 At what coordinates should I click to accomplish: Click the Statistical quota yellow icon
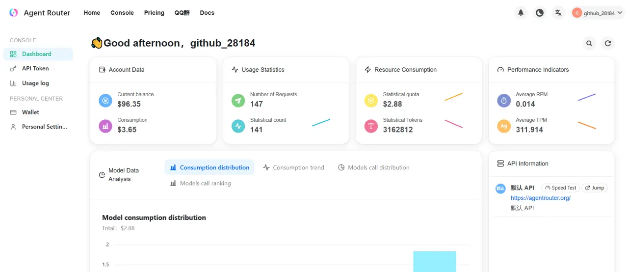(x=371, y=101)
